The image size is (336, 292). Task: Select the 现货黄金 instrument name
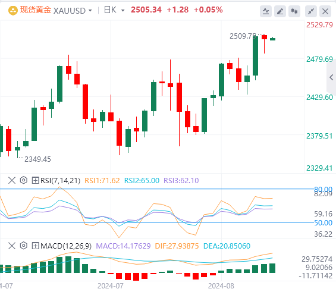tap(36, 10)
